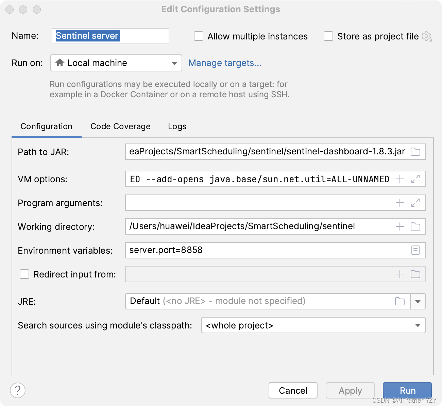The image size is (442, 406).
Task: Click the plus icon in VM options
Action: (400, 179)
